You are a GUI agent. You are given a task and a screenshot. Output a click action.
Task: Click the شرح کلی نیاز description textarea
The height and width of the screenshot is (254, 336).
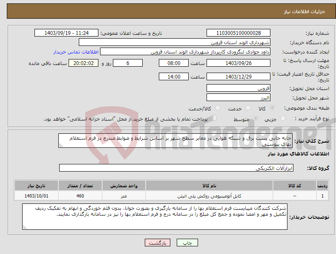click(175, 141)
